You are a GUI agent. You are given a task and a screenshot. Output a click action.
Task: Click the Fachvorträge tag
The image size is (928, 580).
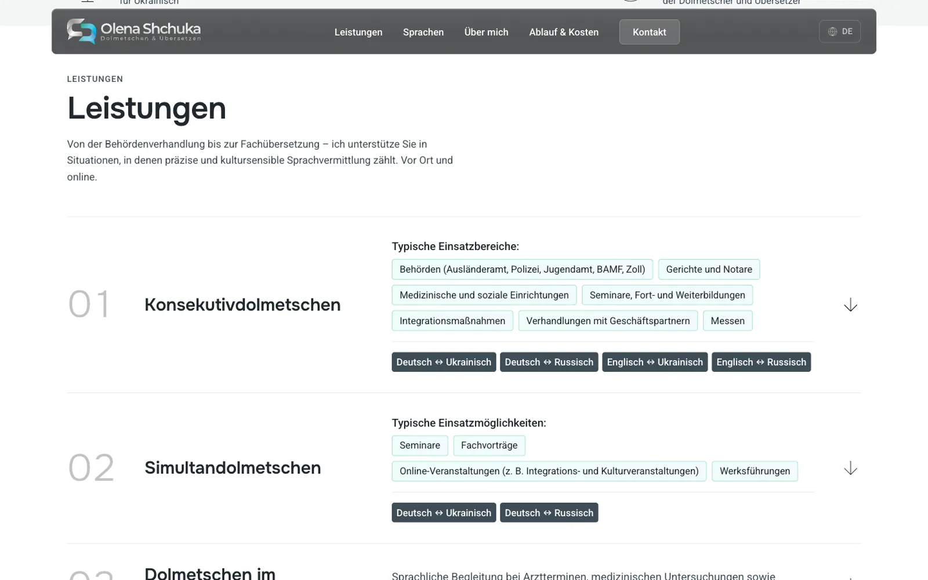(x=489, y=445)
